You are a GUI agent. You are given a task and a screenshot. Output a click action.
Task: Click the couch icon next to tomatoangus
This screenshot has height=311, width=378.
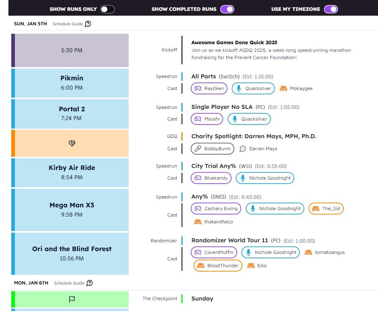pyautogui.click(x=308, y=252)
